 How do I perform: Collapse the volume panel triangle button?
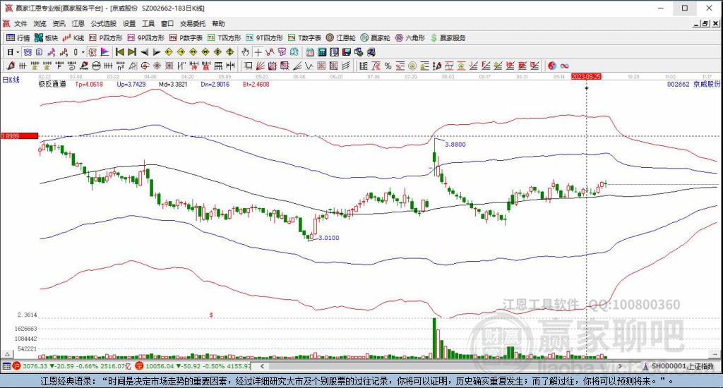pos(7,354)
